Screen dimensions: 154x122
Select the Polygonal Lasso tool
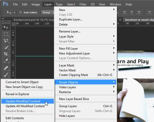pos(6,40)
